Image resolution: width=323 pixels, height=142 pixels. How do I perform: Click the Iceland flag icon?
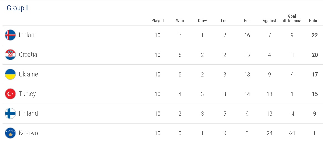10,35
